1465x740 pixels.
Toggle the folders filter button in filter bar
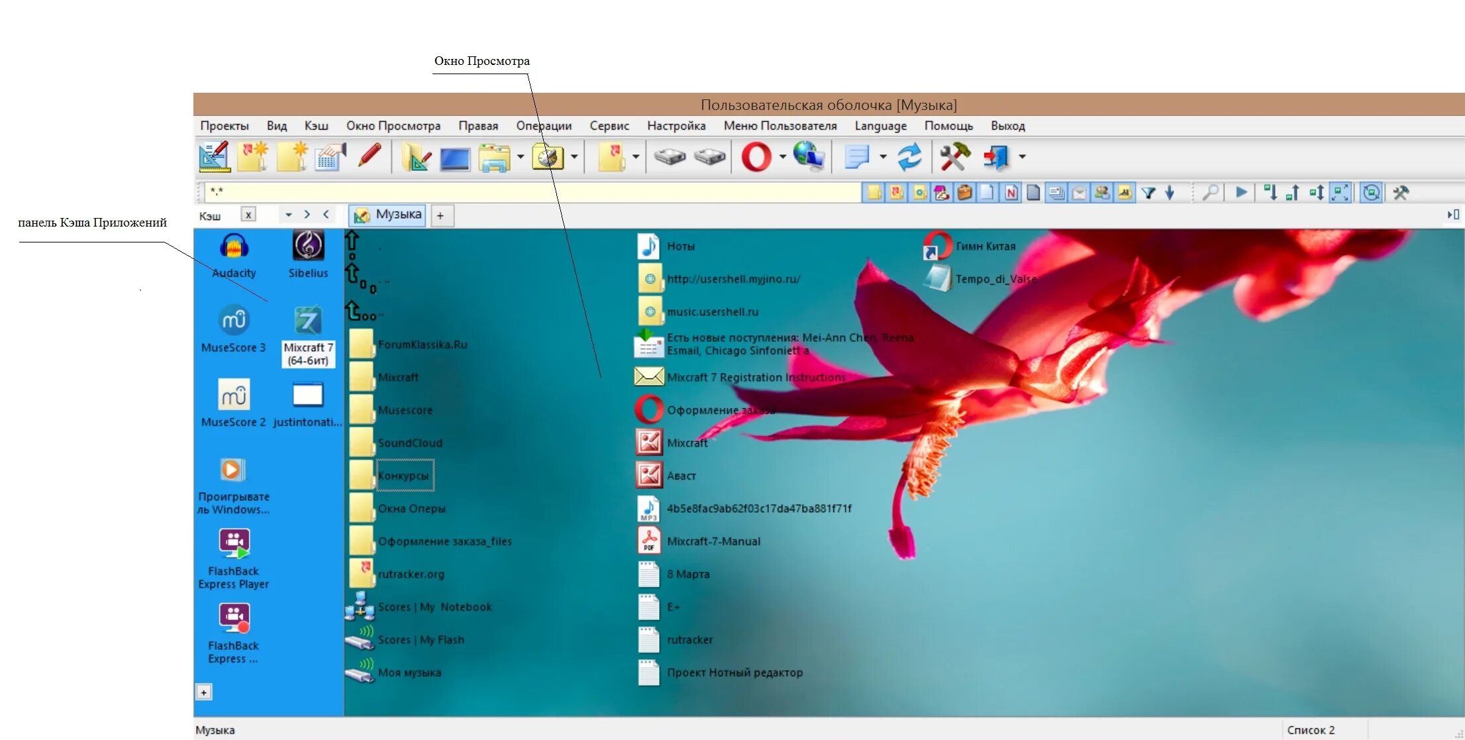(874, 193)
